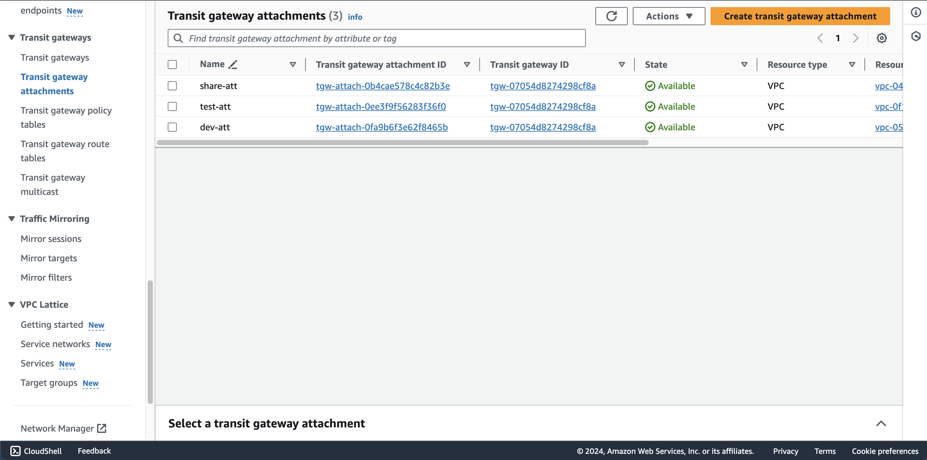Click the refresh icon to reload attachments
The width and height of the screenshot is (927, 460).
(611, 16)
